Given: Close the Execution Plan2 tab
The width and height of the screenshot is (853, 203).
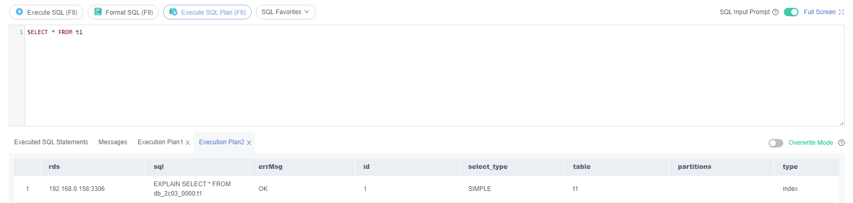Looking at the screenshot, I should point(249,143).
